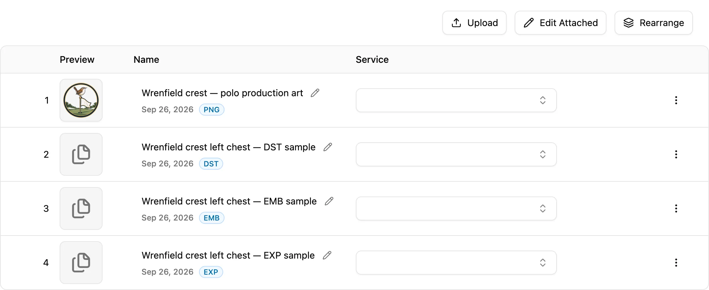Select 'Wrenfield crest left chest — EMB sample'
The height and width of the screenshot is (290, 709).
coord(229,201)
